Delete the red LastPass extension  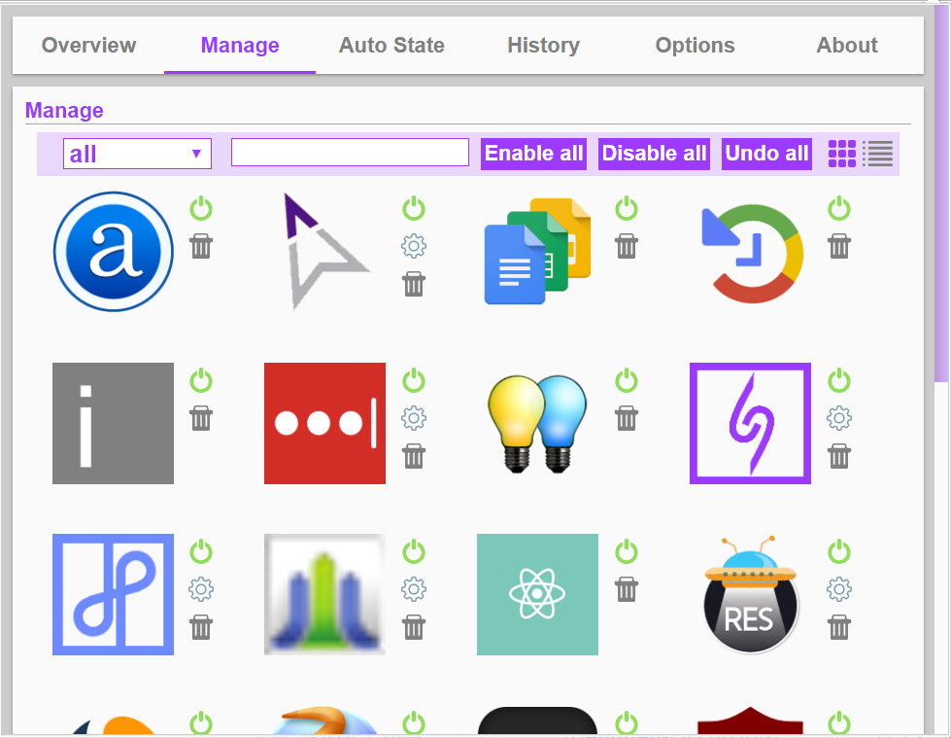[x=414, y=456]
